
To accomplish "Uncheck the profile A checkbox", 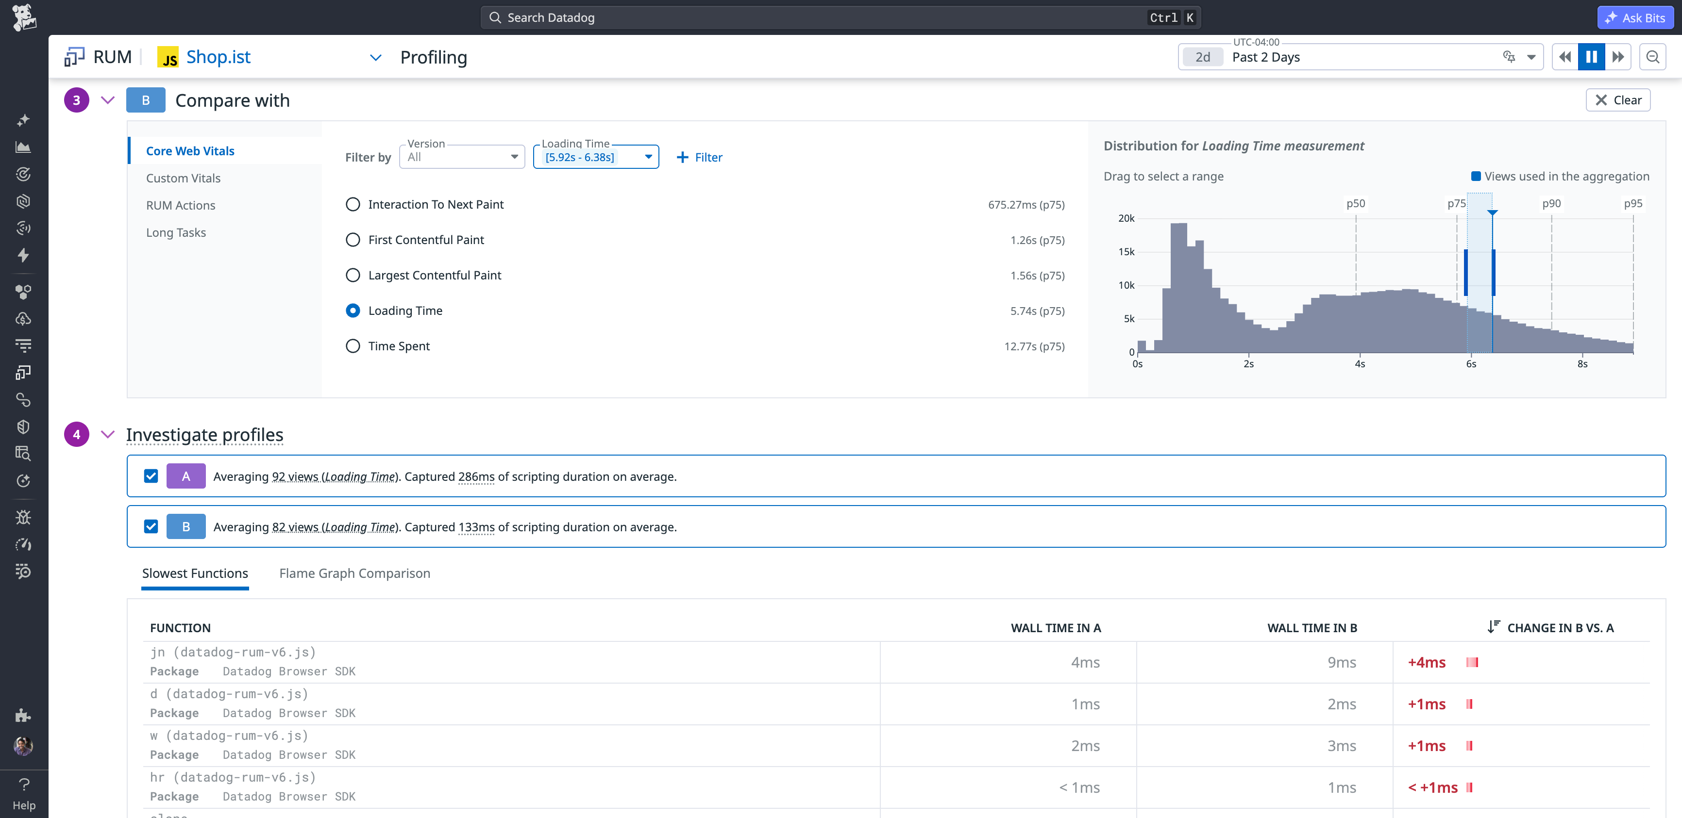I will [151, 476].
